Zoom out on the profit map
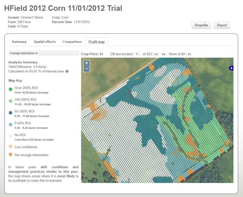Screen dimensions: 243x197 coord(87,69)
